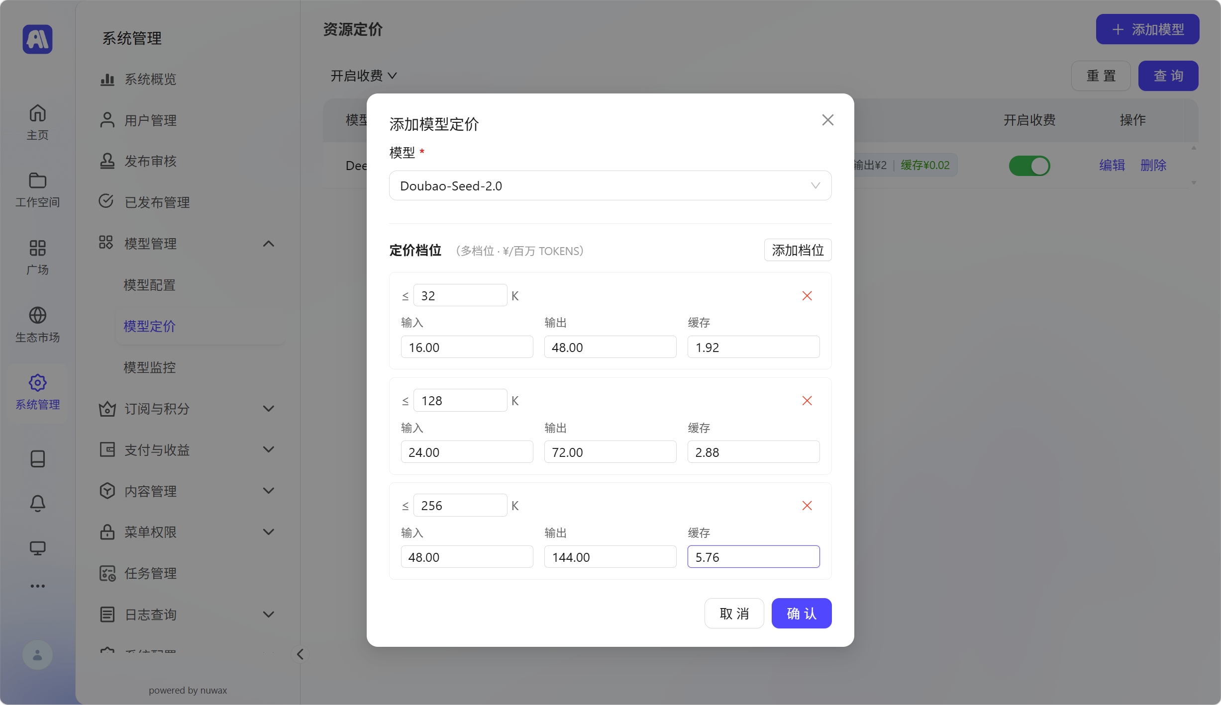Image resolution: width=1221 pixels, height=705 pixels.
Task: Click the 重置 button
Action: pyautogui.click(x=1101, y=76)
